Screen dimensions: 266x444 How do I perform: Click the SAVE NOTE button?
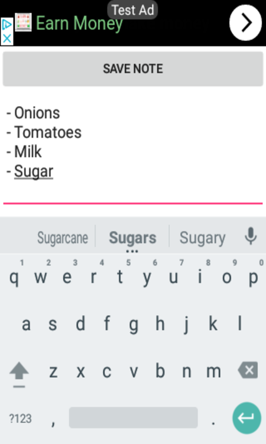pyautogui.click(x=133, y=69)
